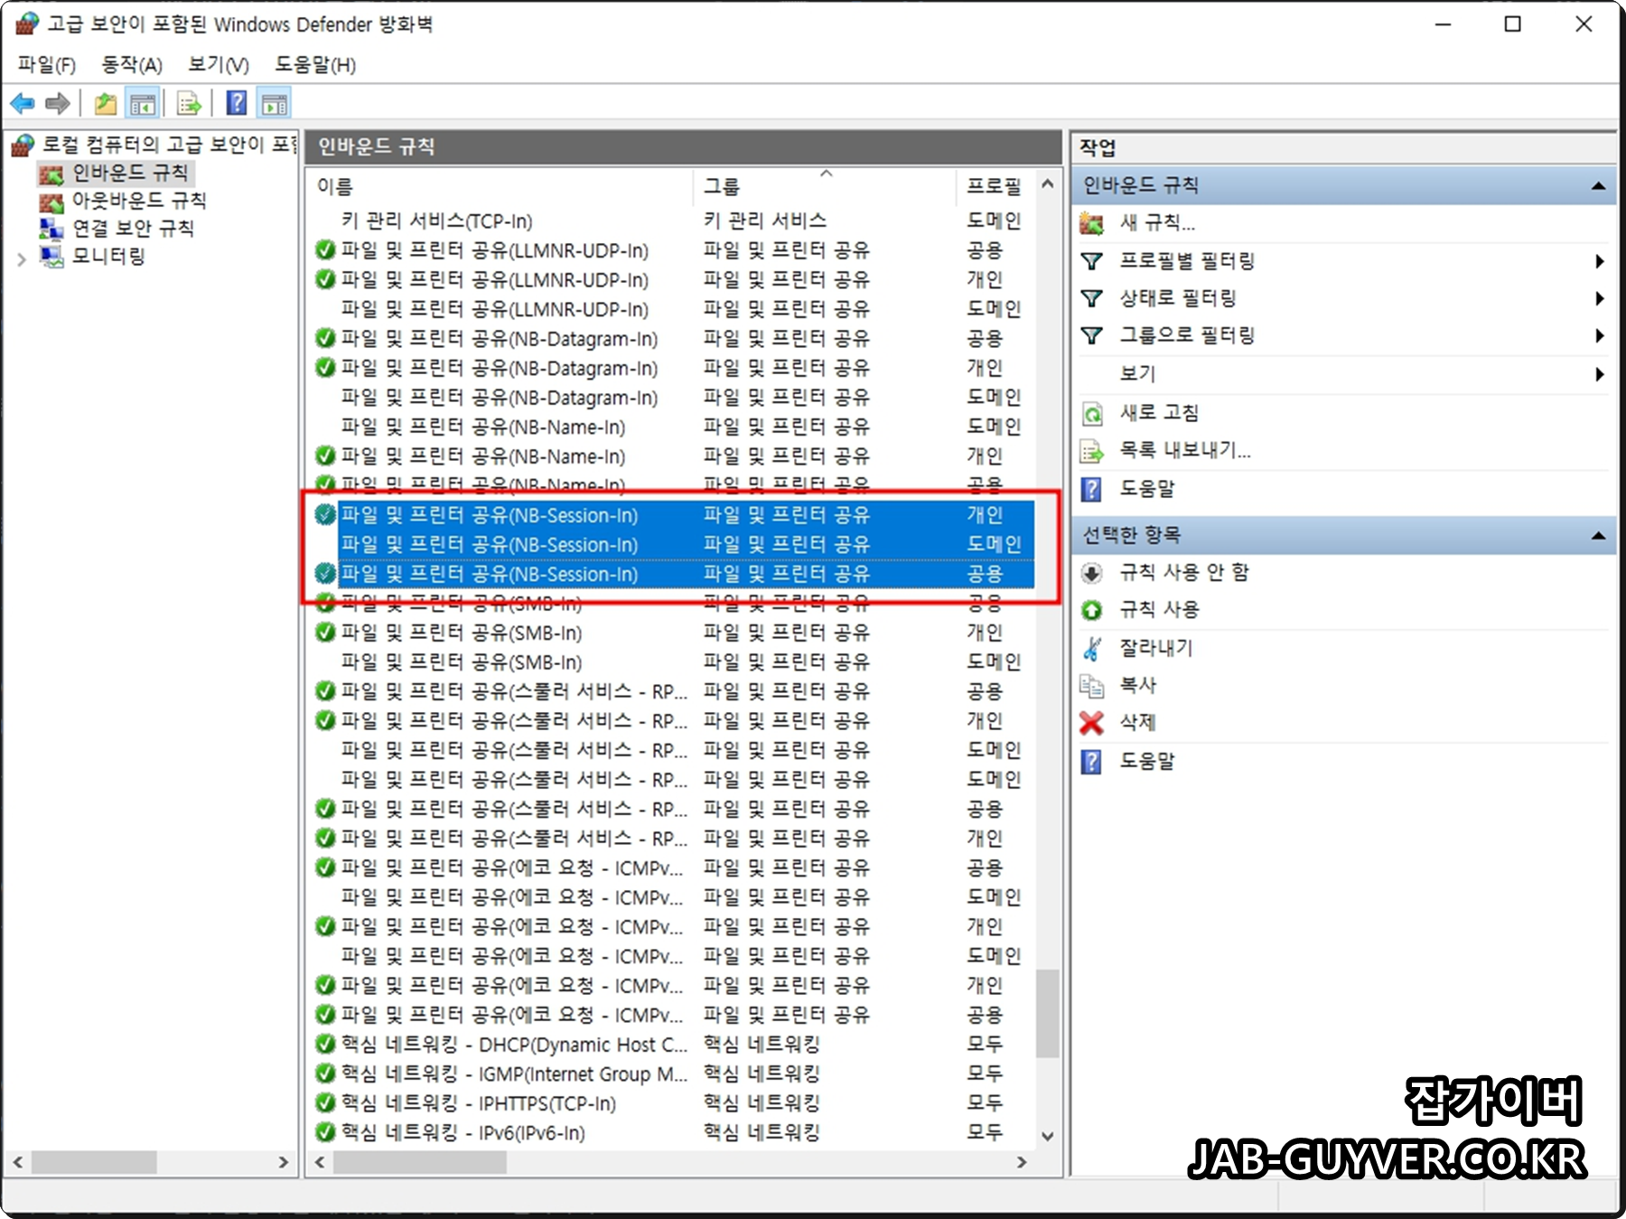This screenshot has width=1626, height=1219.
Task: Toggle the Action pane show/hide toolbar icon
Action: tap(275, 104)
